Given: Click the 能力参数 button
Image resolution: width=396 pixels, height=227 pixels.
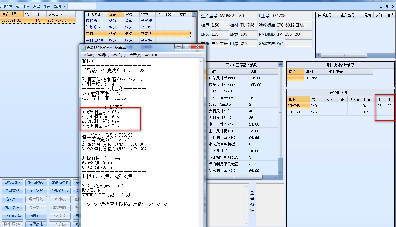Looking at the screenshot, I should click(13, 208).
